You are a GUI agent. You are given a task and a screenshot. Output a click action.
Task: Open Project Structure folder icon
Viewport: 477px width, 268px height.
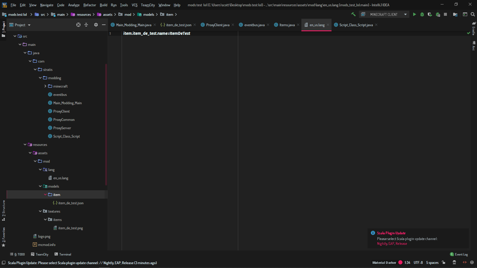coord(455,14)
